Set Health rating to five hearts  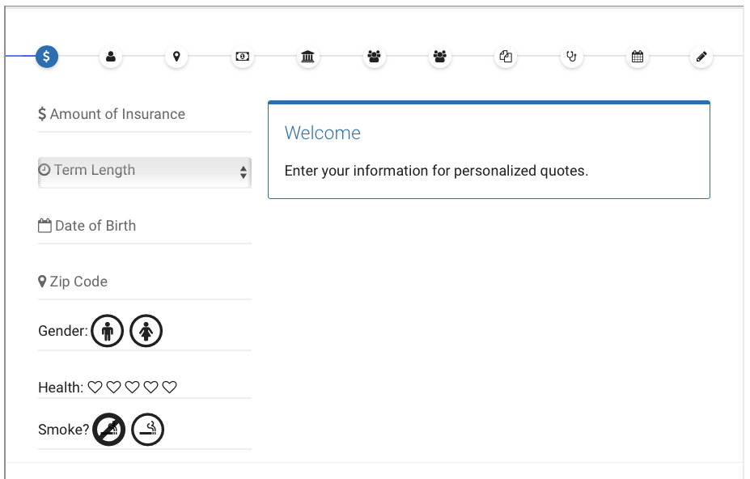click(x=169, y=388)
